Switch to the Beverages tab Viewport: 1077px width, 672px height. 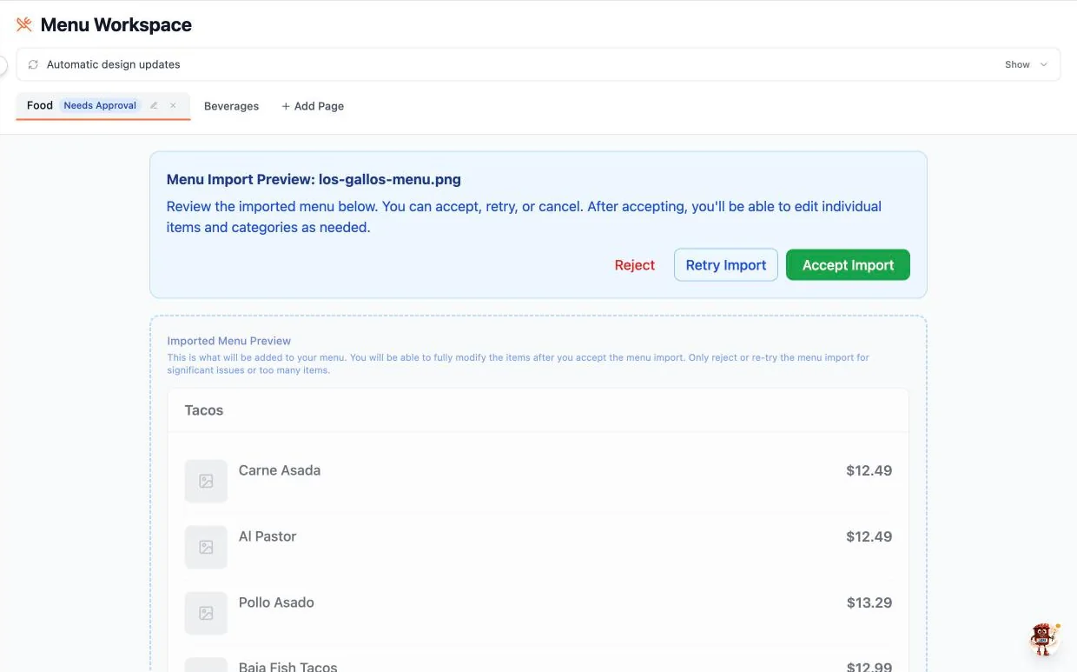(231, 106)
